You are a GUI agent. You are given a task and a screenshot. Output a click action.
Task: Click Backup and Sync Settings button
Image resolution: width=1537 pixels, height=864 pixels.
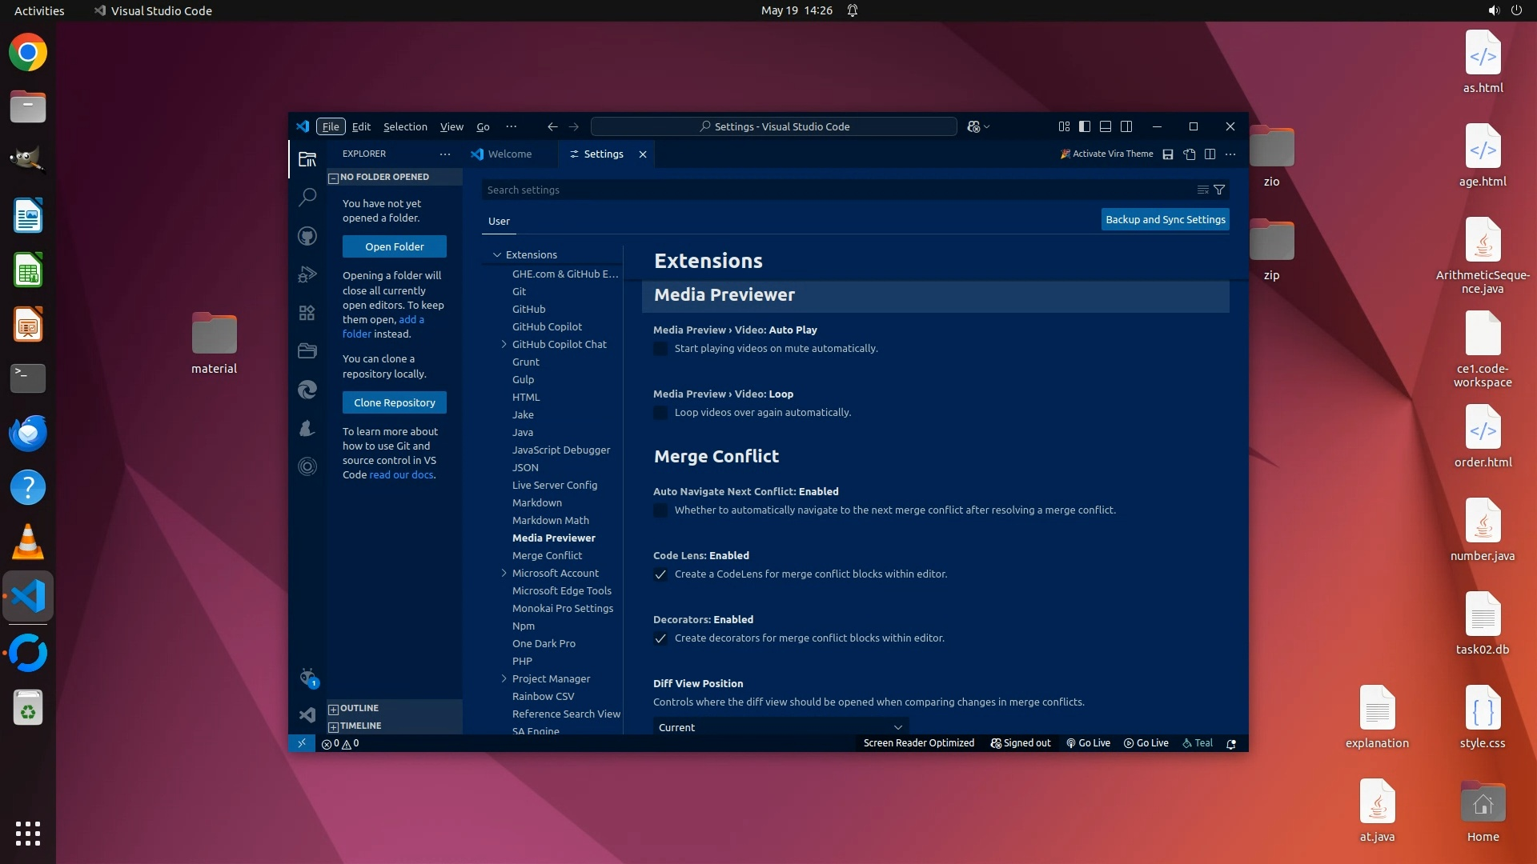click(x=1165, y=220)
